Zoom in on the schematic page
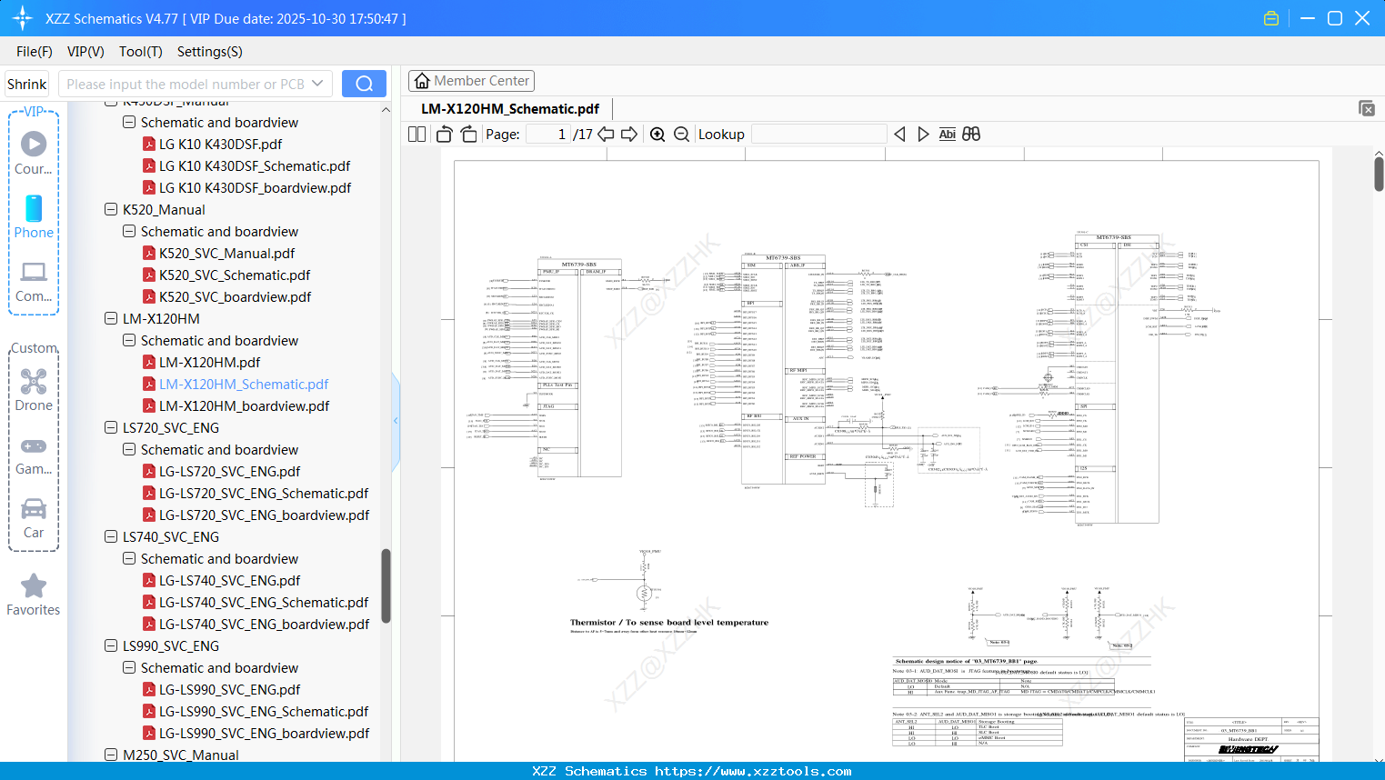The height and width of the screenshot is (780, 1385). click(657, 134)
